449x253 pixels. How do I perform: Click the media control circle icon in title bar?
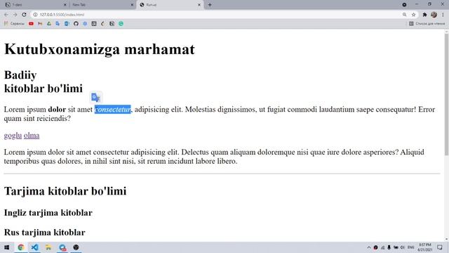click(404, 5)
